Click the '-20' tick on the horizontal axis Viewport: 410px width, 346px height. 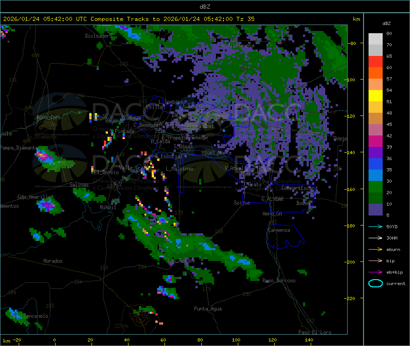(17, 340)
